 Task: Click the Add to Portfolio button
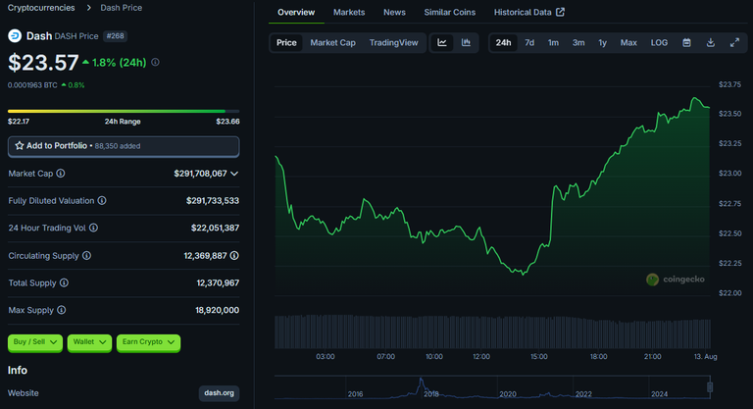(x=124, y=146)
